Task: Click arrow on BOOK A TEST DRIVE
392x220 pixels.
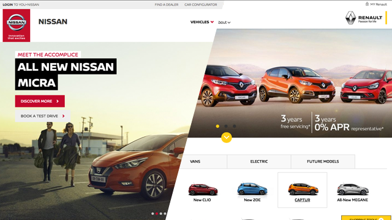Action: tap(63, 116)
